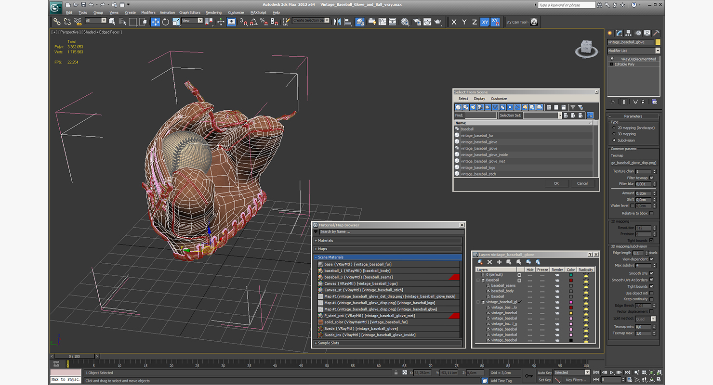Select the 3D mapping radio button
The image size is (713, 385).
614,134
